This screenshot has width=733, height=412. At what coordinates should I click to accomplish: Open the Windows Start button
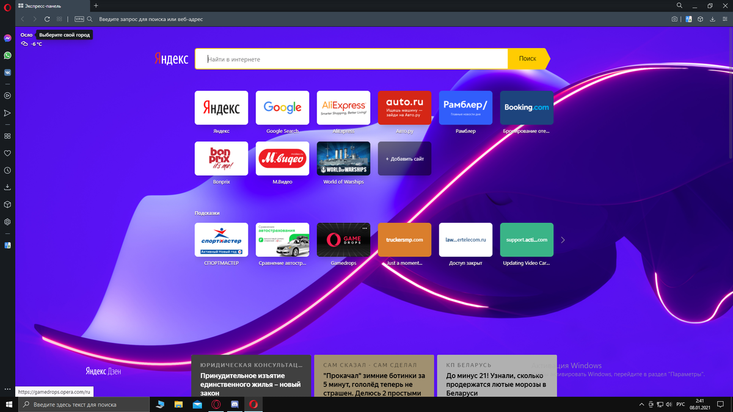pyautogui.click(x=9, y=404)
